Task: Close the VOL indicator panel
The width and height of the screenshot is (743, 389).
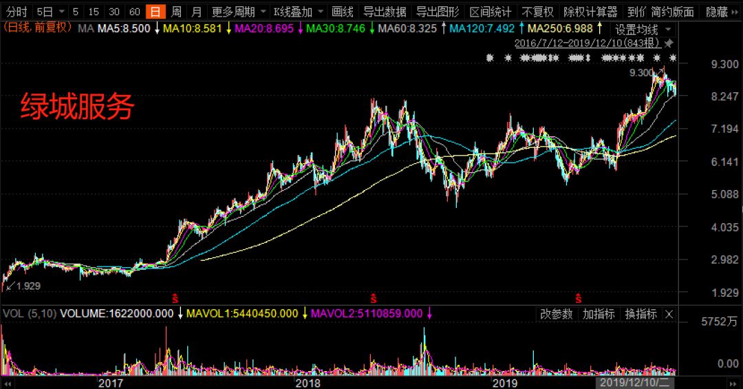Action: 669,314
